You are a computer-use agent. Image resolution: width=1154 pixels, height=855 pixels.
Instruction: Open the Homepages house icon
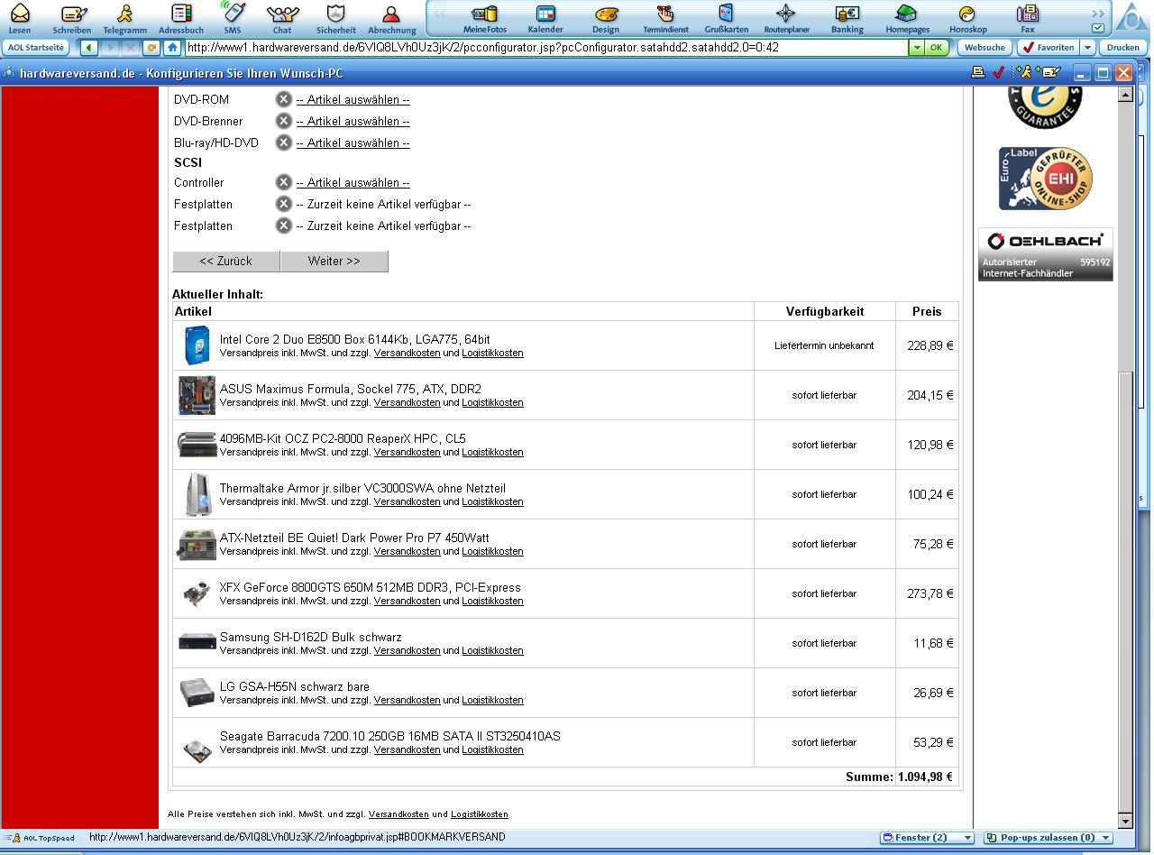pos(907,17)
